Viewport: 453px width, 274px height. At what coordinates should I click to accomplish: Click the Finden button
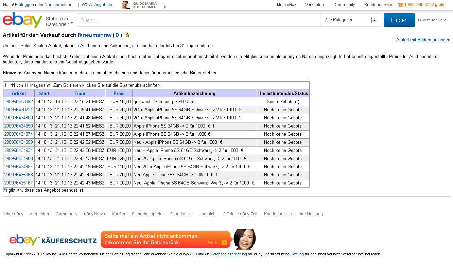399,20
